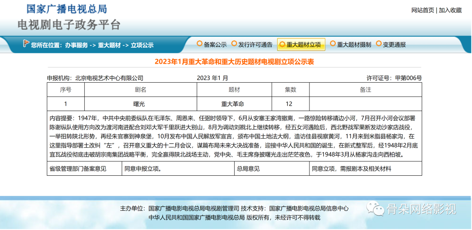
Task: Click the circle icon beside 重大题材摄制
Action: coord(333,44)
